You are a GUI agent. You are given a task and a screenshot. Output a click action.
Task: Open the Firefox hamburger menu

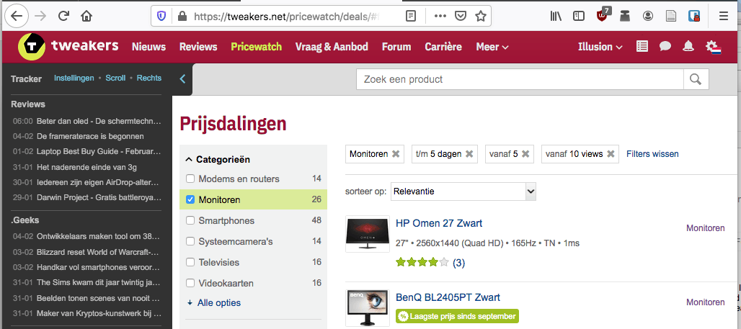pyautogui.click(x=724, y=16)
